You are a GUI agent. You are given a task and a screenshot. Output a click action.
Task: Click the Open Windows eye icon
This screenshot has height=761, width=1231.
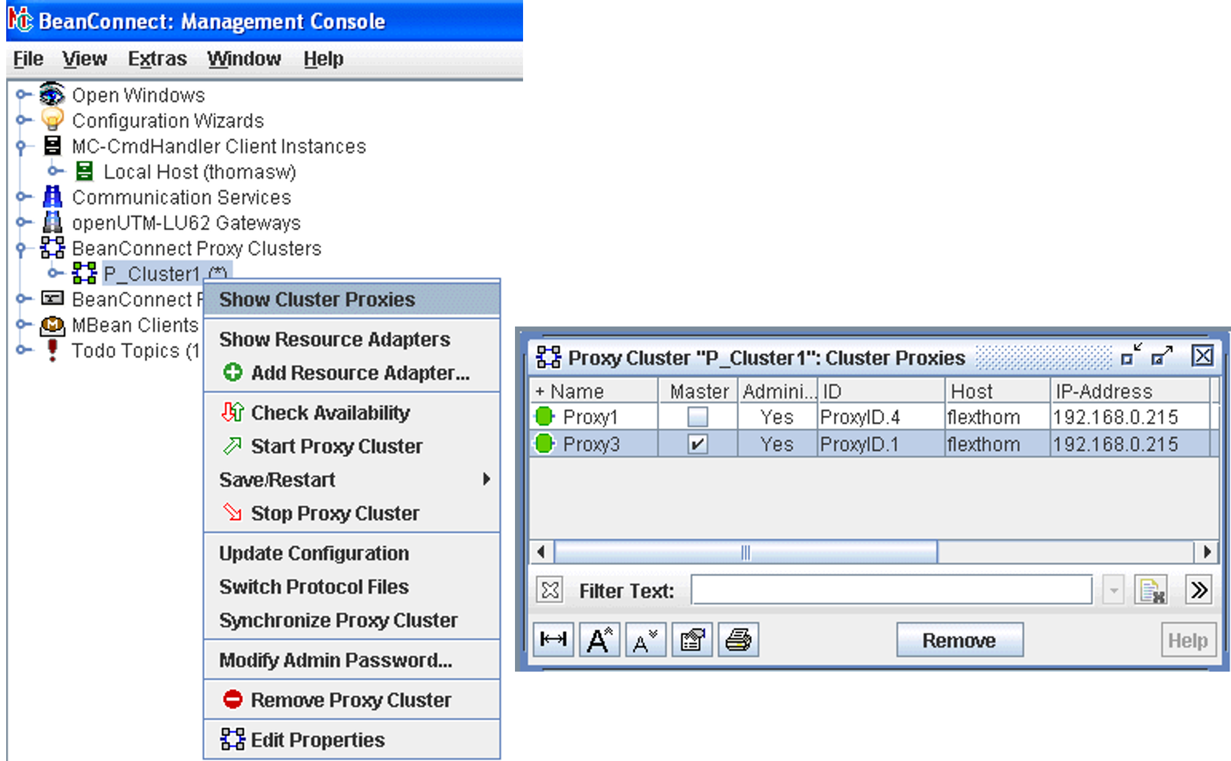[52, 94]
